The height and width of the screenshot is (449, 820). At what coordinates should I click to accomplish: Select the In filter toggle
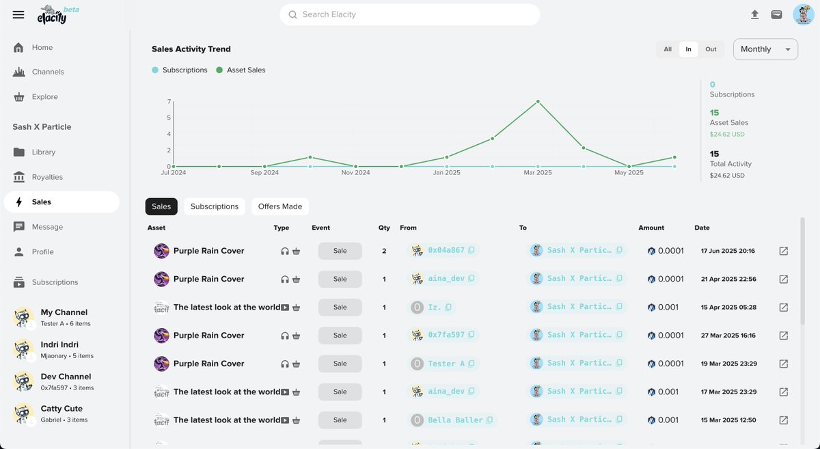[x=688, y=49]
